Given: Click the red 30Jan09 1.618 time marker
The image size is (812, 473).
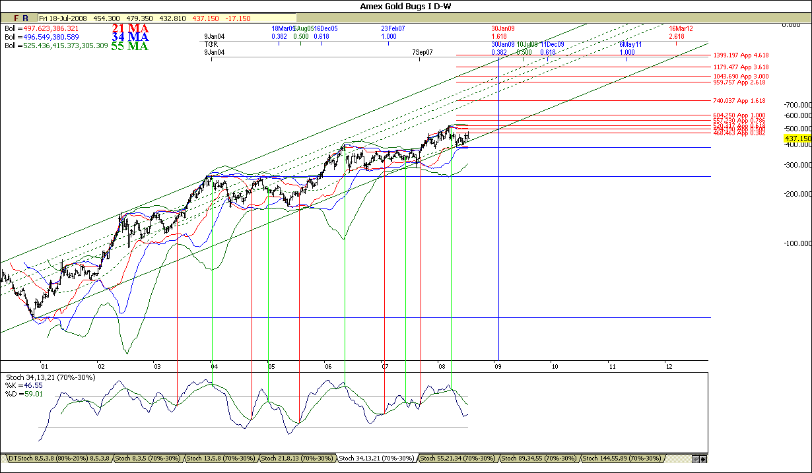Looking at the screenshot, I should 503,32.
